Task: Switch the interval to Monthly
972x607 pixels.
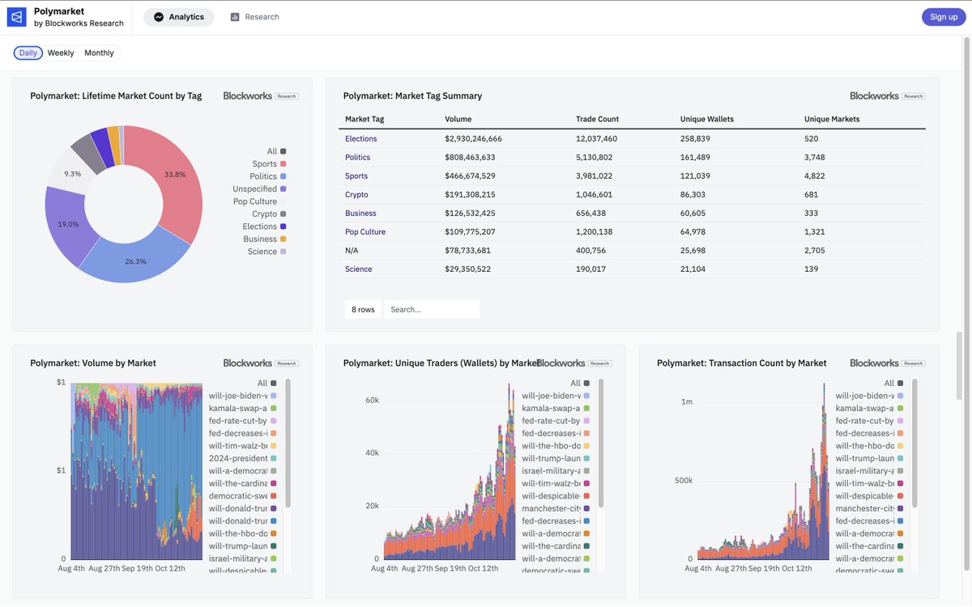Action: (x=99, y=53)
